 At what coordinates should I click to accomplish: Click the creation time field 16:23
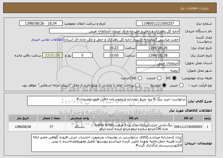114,48
